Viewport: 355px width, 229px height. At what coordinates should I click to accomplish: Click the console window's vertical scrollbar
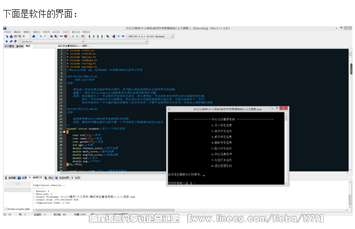(286, 148)
